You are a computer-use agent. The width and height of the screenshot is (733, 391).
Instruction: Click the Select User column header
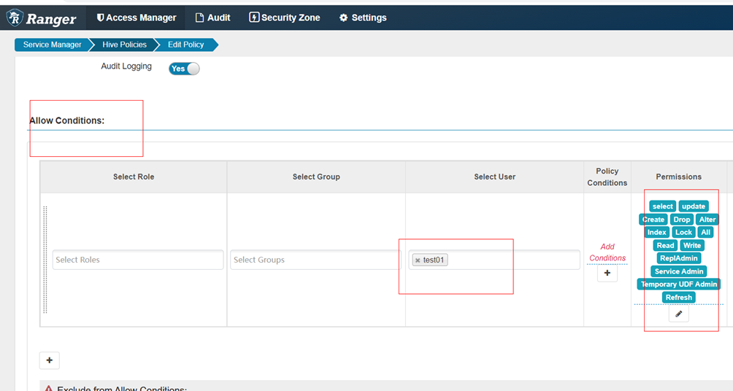point(494,177)
